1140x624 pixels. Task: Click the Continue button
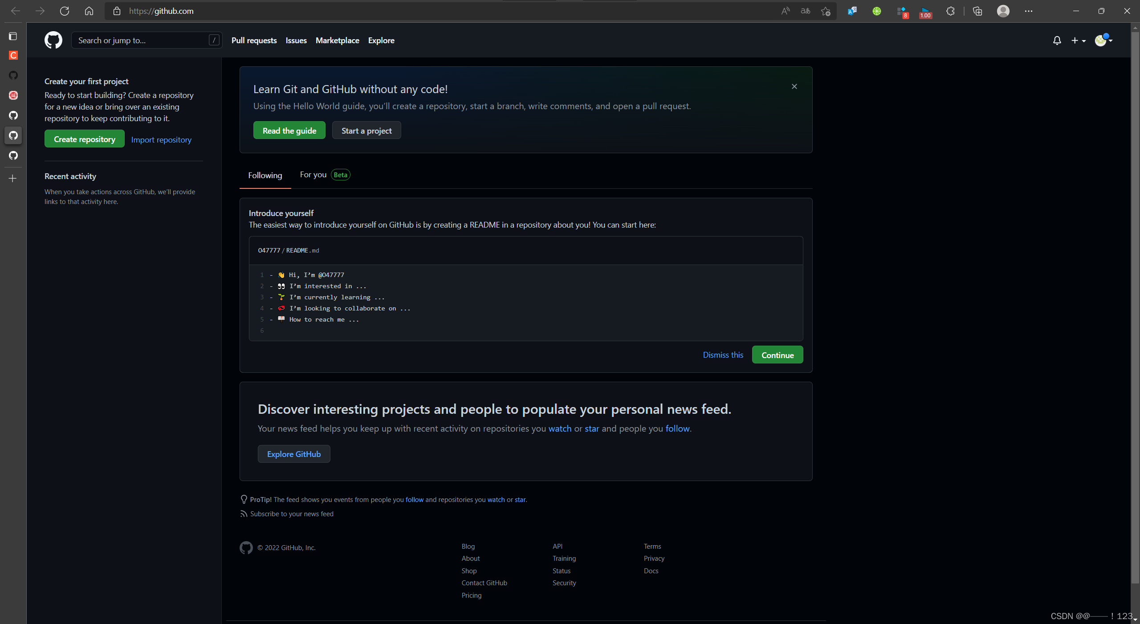coord(777,355)
